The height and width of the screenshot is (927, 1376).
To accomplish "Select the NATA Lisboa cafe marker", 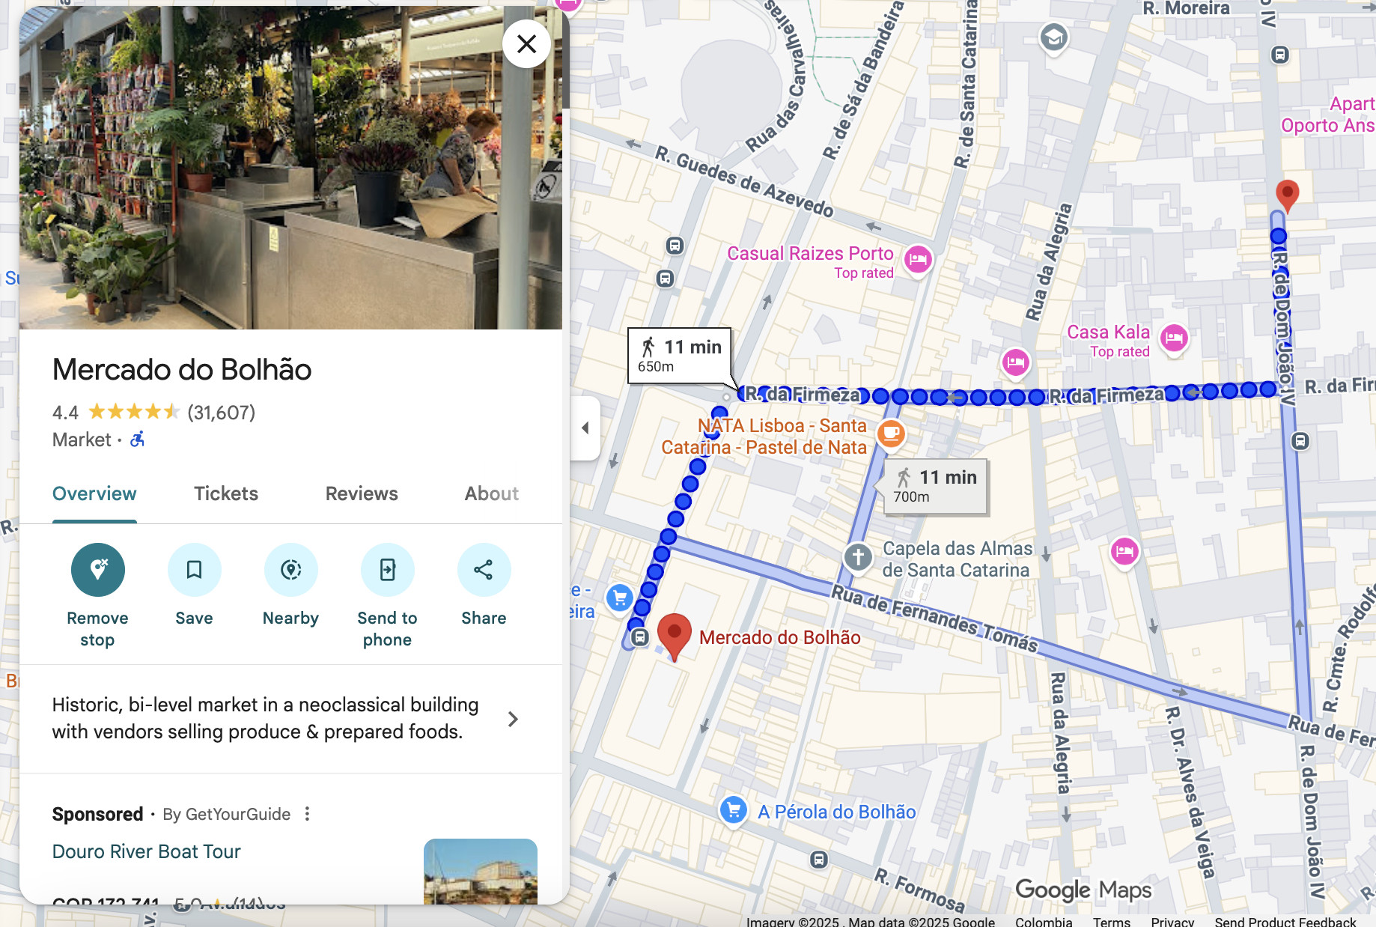I will coord(891,433).
